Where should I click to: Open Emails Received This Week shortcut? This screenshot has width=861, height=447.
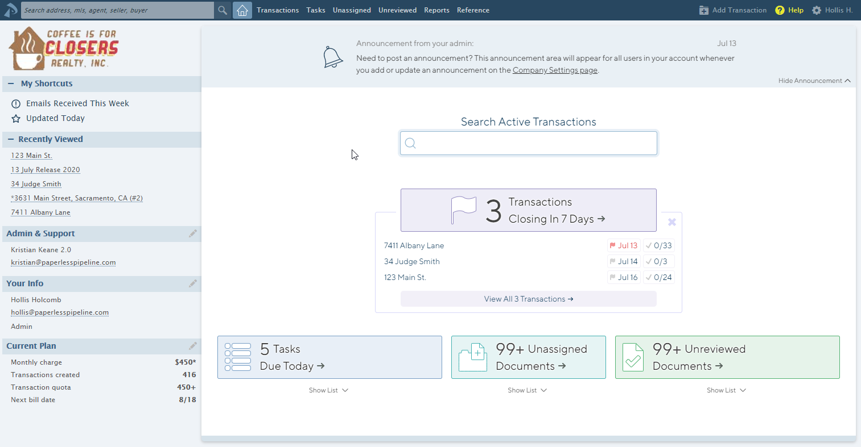pos(77,104)
